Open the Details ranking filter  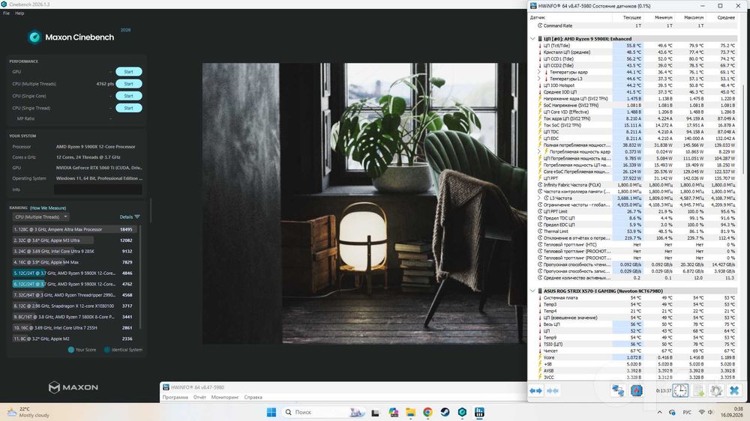point(130,217)
